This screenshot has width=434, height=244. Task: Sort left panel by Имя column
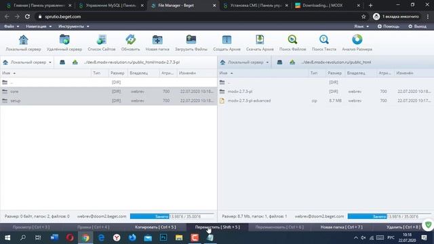(46, 73)
